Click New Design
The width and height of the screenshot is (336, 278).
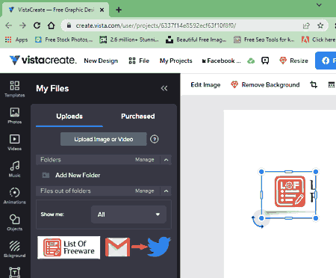point(101,61)
